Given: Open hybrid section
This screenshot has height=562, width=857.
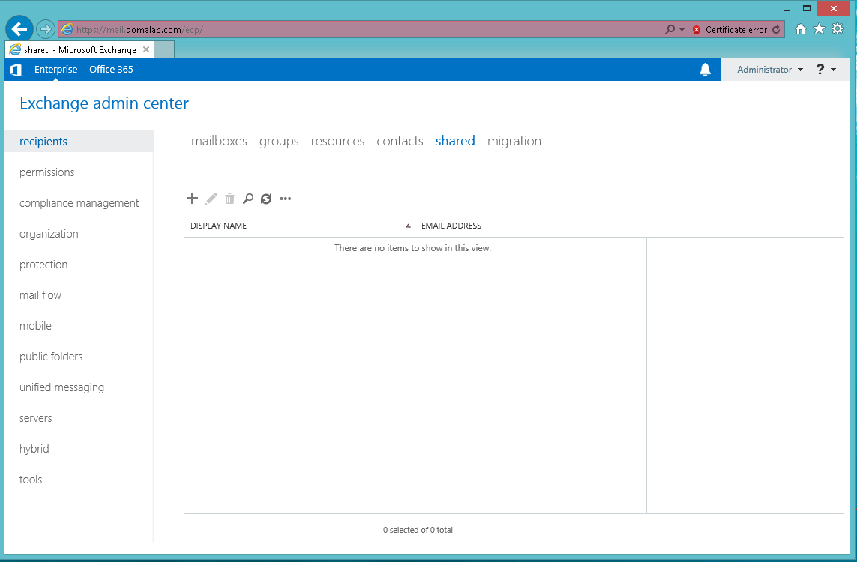Looking at the screenshot, I should pos(34,449).
